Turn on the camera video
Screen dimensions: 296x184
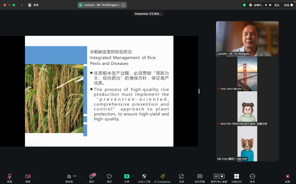[x=28, y=176]
